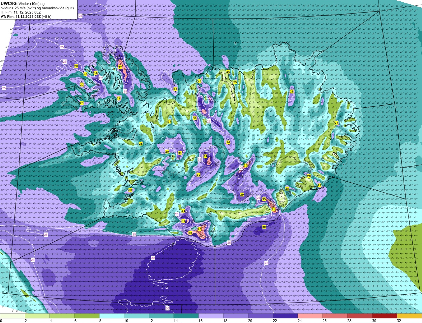This screenshot has height=323, width=422.
Task: Click the 0–2 pale yellow legend swatch
Action: pyautogui.click(x=13, y=316)
